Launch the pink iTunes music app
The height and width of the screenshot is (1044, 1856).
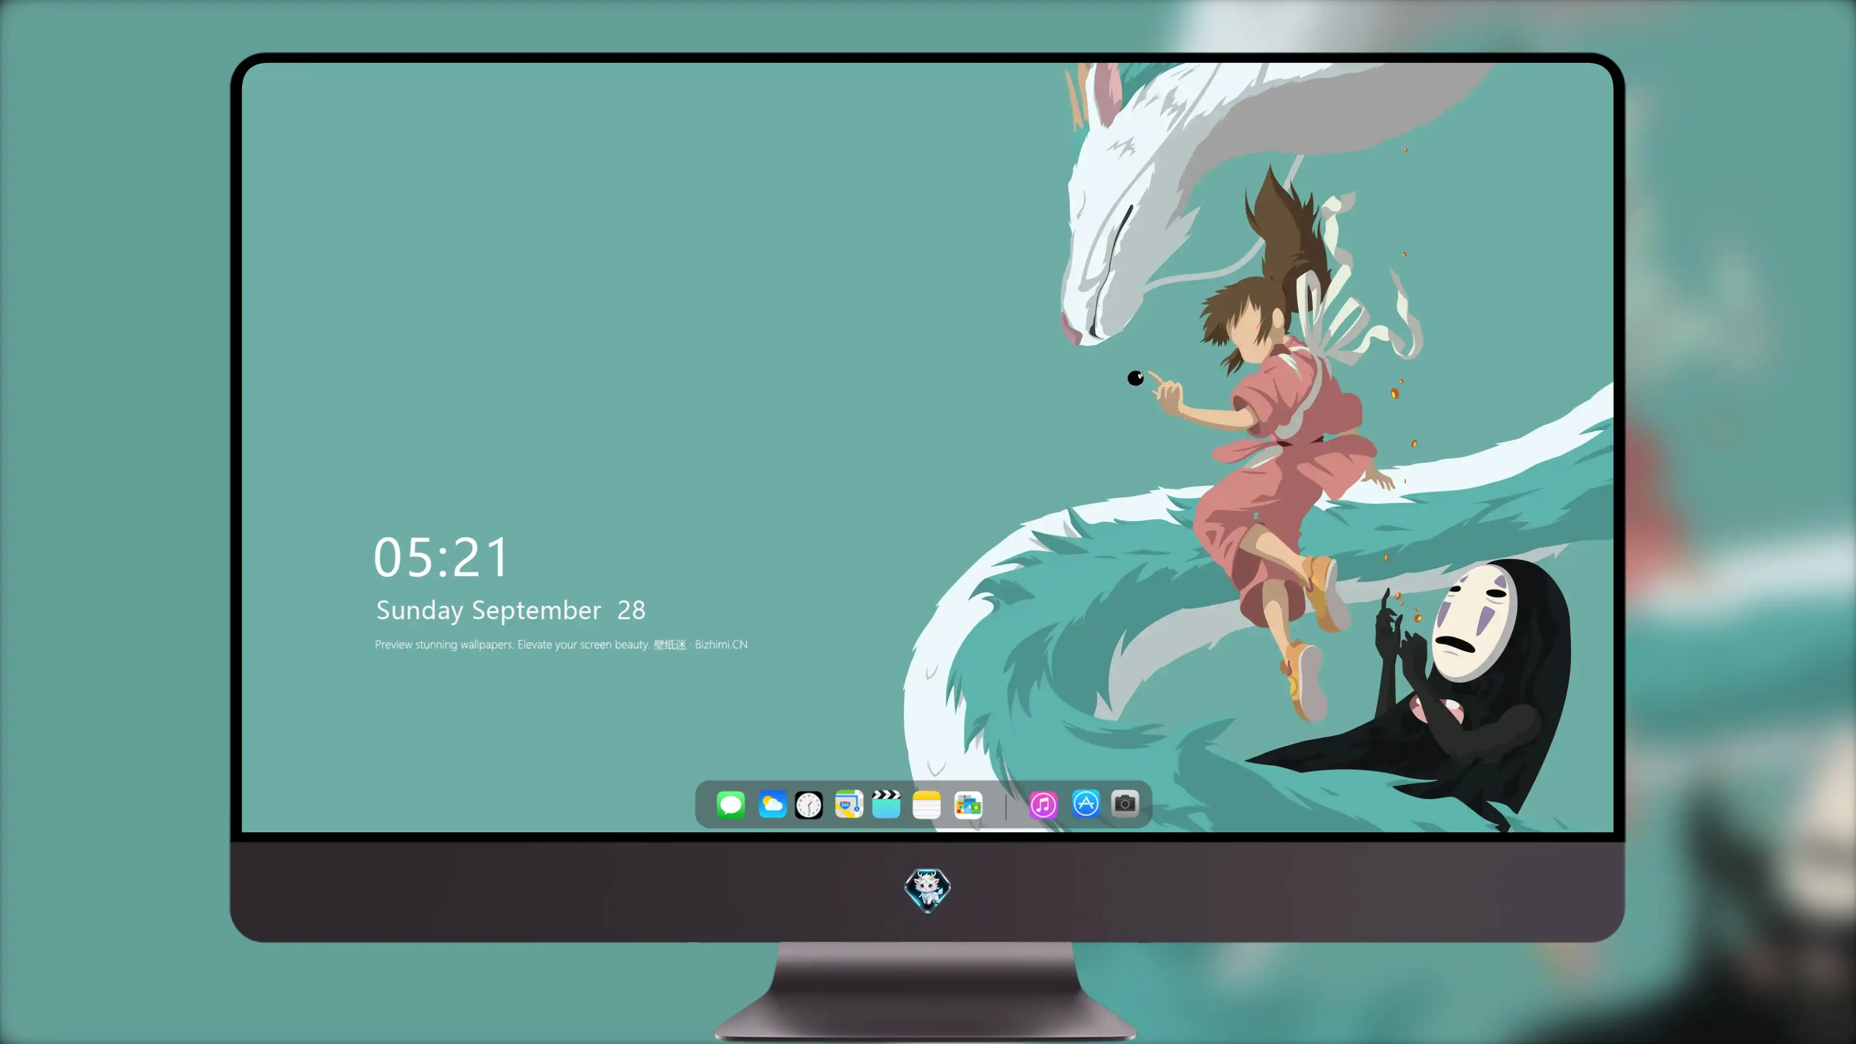1044,805
